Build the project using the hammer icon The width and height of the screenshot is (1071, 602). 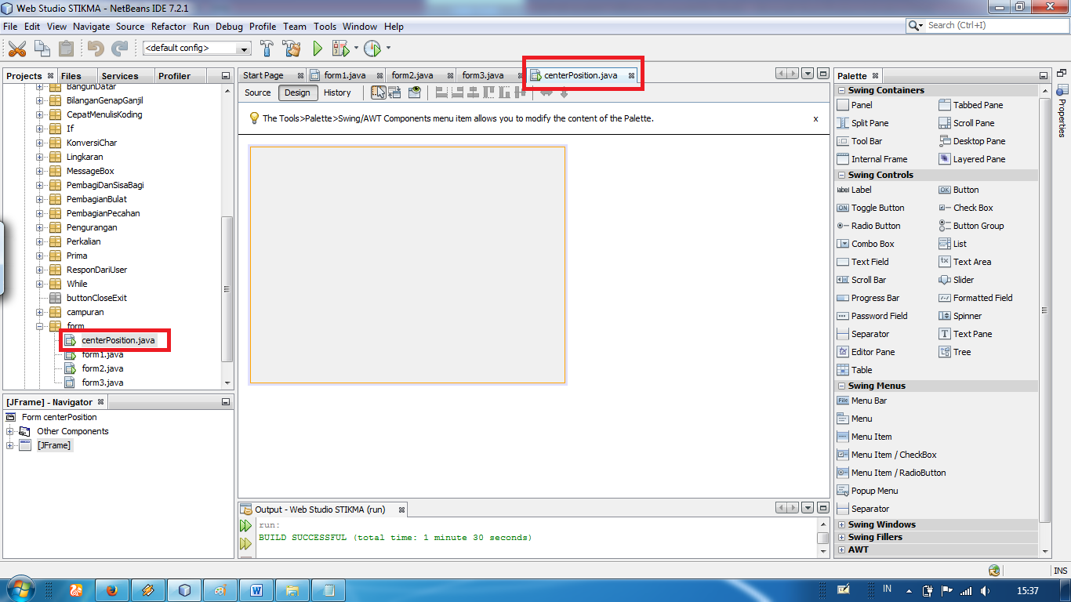[267, 48]
